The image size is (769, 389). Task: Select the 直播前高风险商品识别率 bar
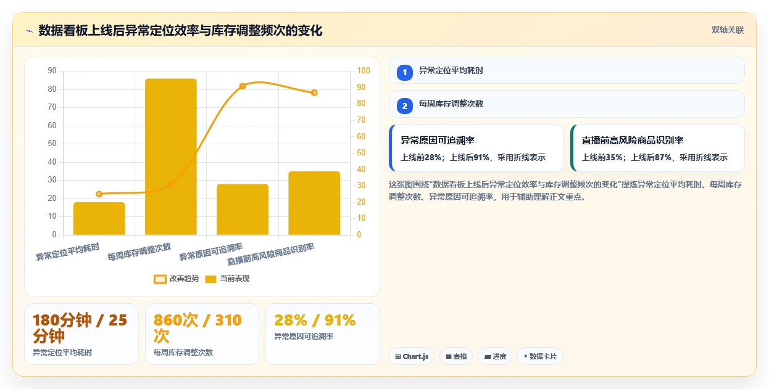click(314, 203)
